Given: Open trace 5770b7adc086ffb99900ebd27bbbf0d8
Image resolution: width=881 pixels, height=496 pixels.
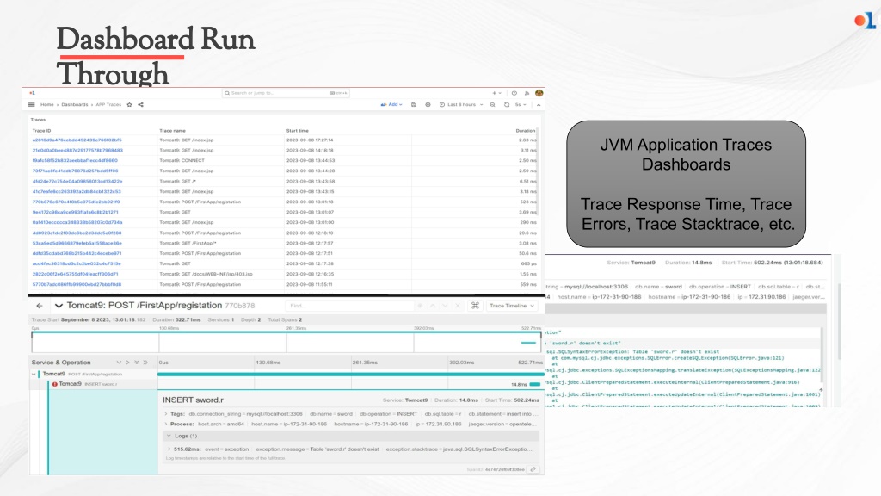Looking at the screenshot, I should pos(77,284).
